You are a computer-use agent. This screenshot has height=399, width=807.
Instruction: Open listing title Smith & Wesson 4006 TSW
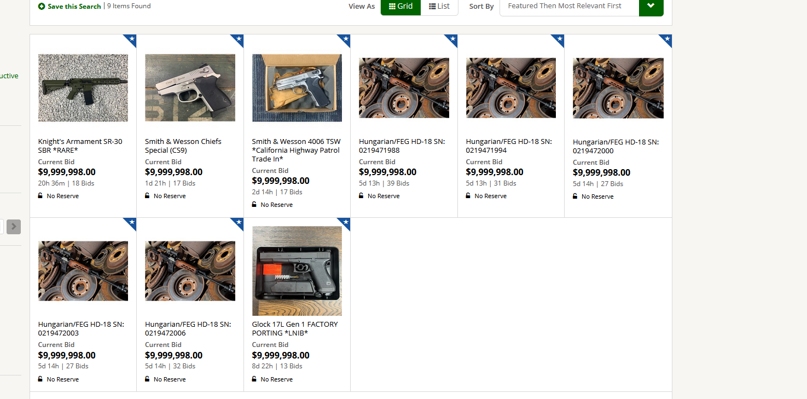tap(296, 150)
